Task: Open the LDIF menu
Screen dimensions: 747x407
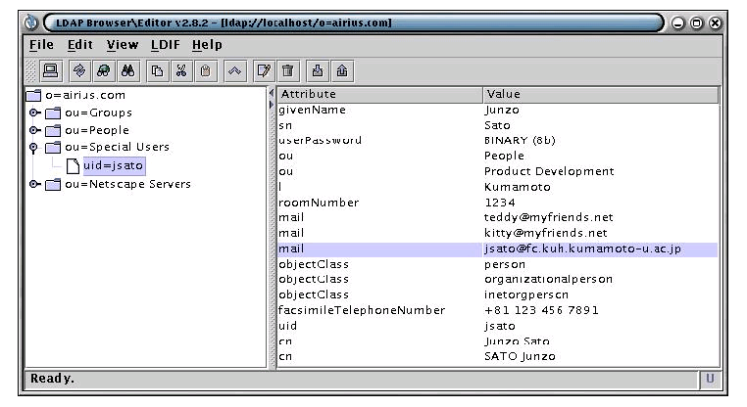Action: (x=166, y=45)
